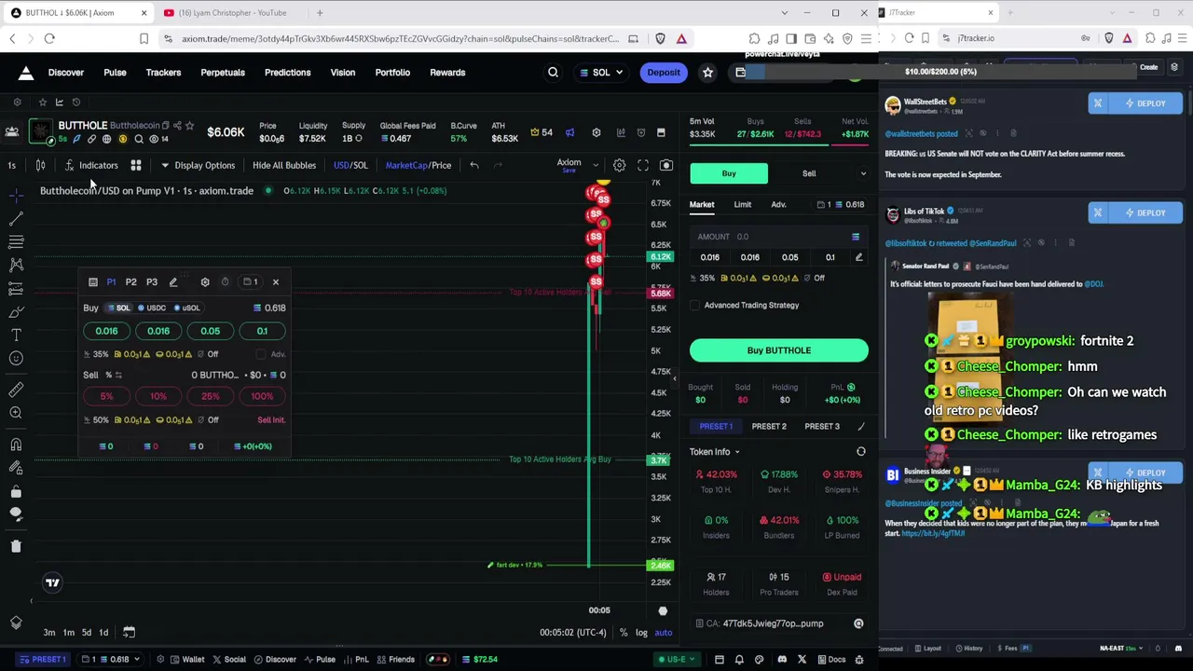Toggle percent scale on chart
The height and width of the screenshot is (671, 1193).
pyautogui.click(x=624, y=633)
